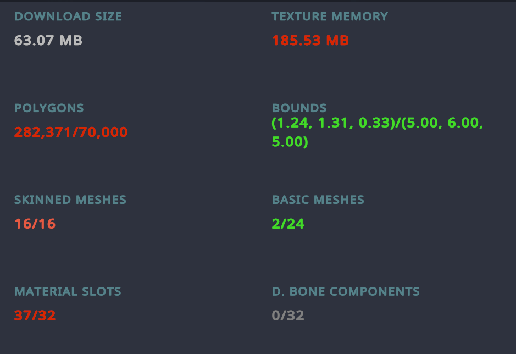
Task: Click the MB unit after 63.07
Action: pos(71,41)
